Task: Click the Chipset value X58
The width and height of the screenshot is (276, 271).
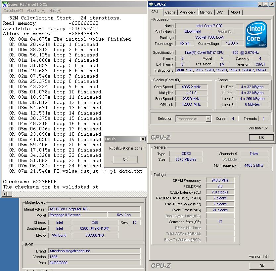Action: point(95,222)
